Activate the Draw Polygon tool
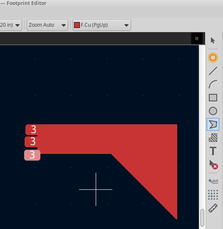The width and height of the screenshot is (223, 229). (213, 124)
